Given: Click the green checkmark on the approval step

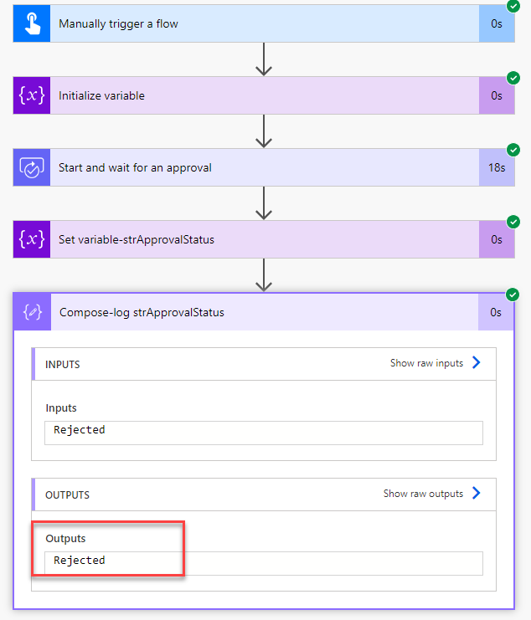Looking at the screenshot, I should tap(513, 150).
